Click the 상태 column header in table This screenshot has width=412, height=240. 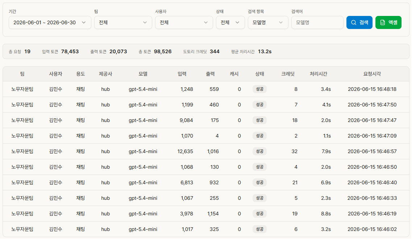coord(259,74)
